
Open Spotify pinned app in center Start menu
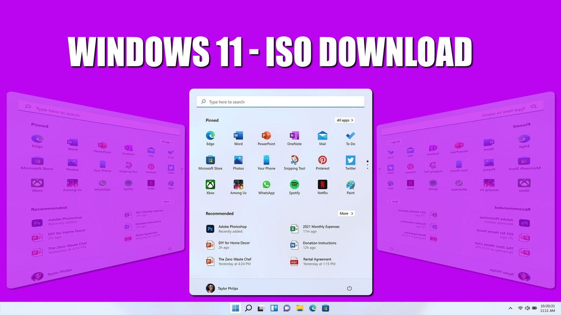pos(295,187)
